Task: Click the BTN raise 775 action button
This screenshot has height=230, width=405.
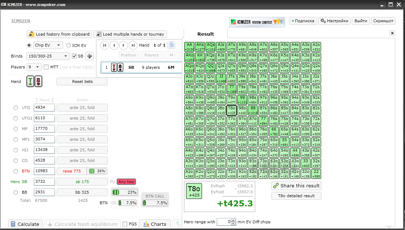Action: (x=72, y=171)
